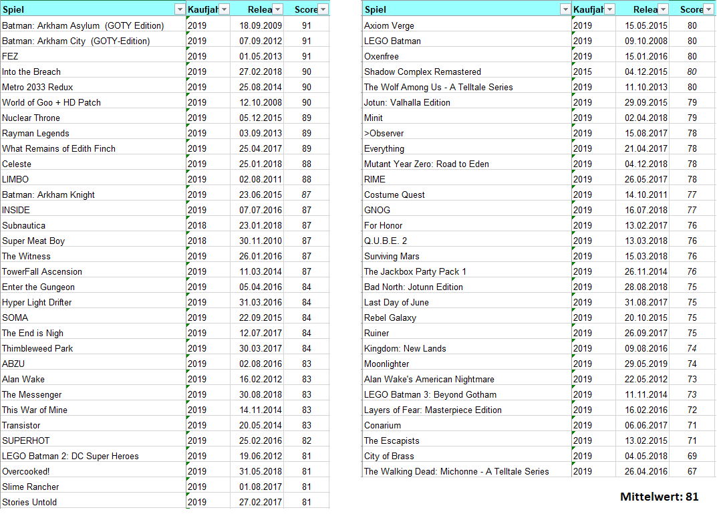Click Bad North: Jotunn Edition cell

coord(466,287)
